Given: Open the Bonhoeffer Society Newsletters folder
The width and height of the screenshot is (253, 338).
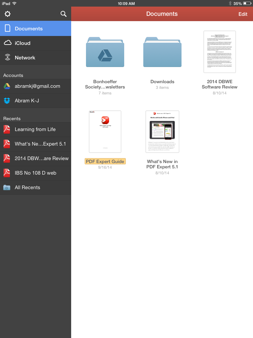Looking at the screenshot, I should [105, 52].
